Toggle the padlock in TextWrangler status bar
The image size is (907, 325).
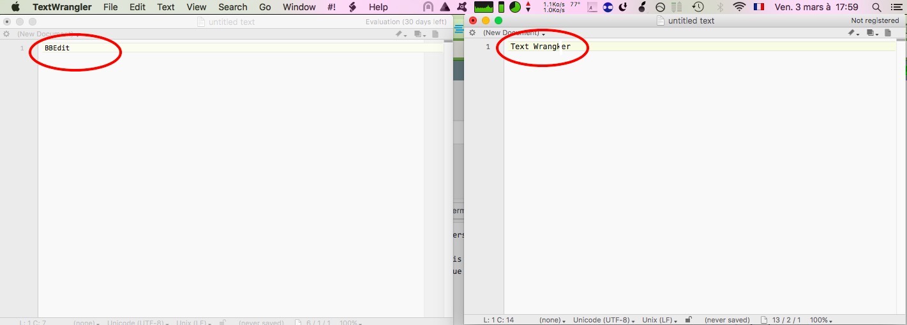pos(688,319)
